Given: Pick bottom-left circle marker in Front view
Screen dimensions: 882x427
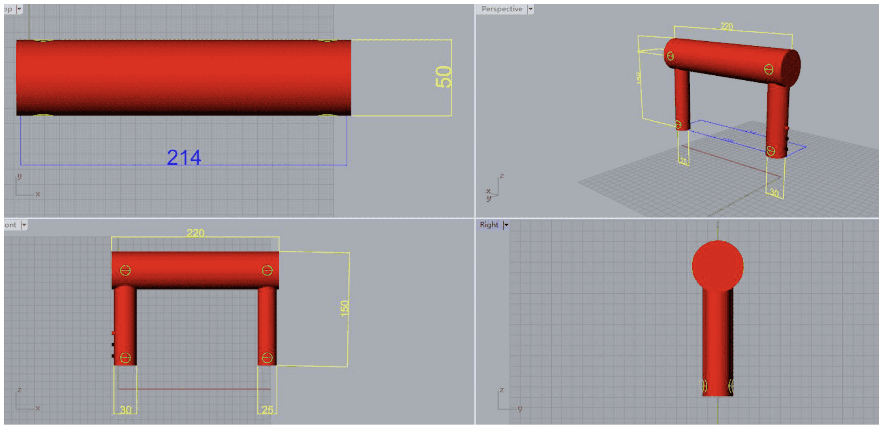Looking at the screenshot, I should click(x=125, y=358).
